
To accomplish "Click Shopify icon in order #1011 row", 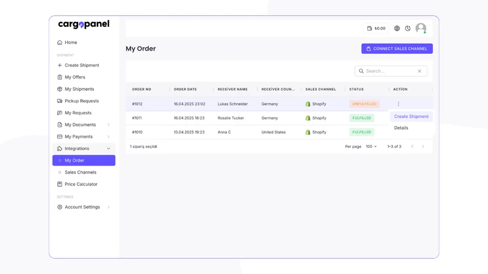I will coord(308,118).
